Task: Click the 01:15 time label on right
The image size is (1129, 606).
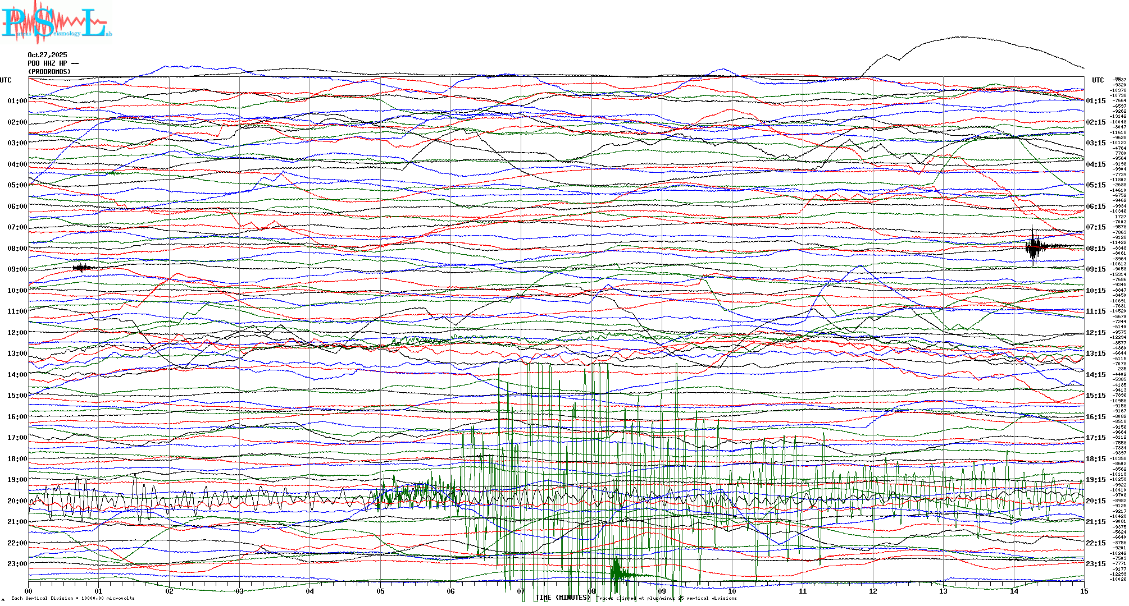Action: tap(1095, 102)
